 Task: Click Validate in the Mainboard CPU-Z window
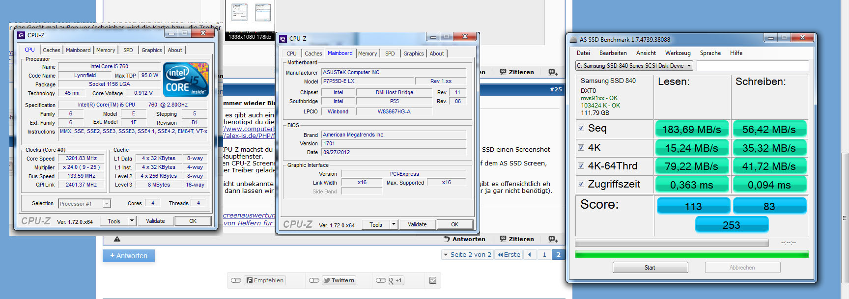coord(417,224)
